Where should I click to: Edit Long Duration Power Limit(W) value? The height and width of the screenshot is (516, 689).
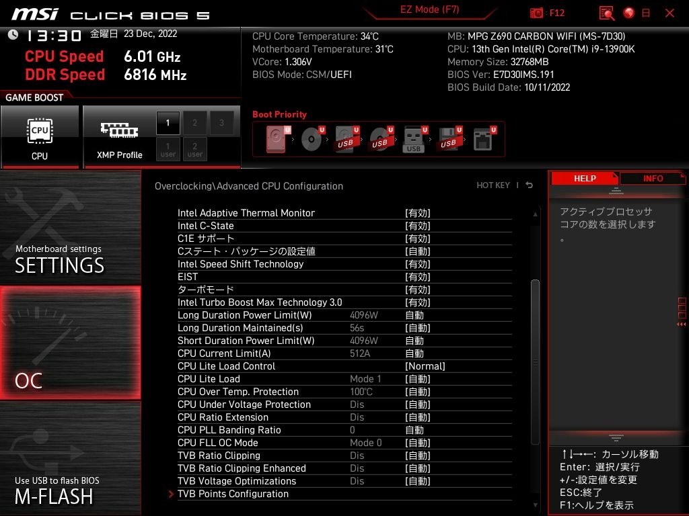tap(414, 316)
